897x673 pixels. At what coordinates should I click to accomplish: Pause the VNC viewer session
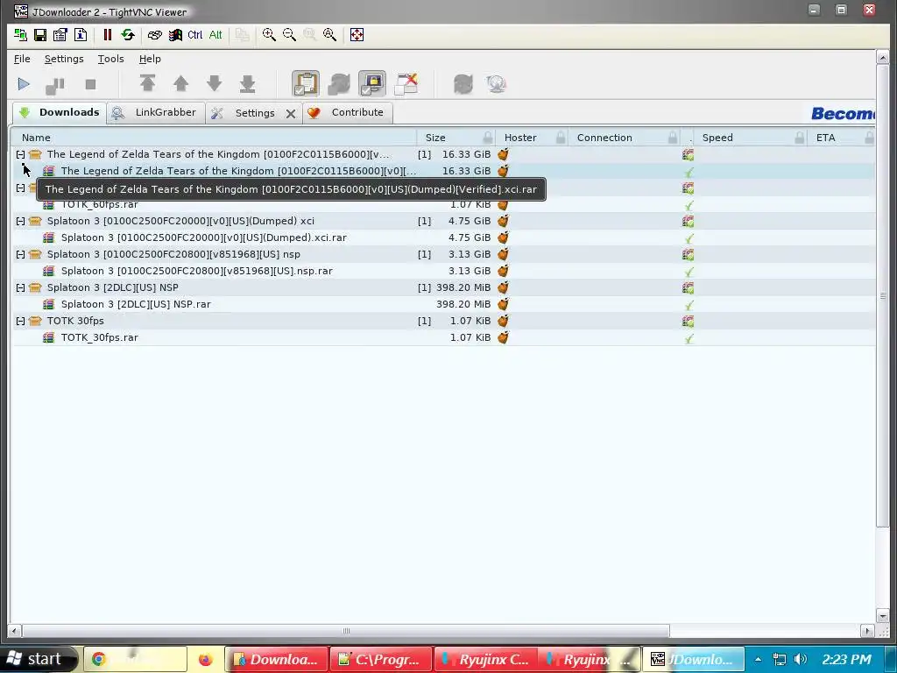coord(108,35)
